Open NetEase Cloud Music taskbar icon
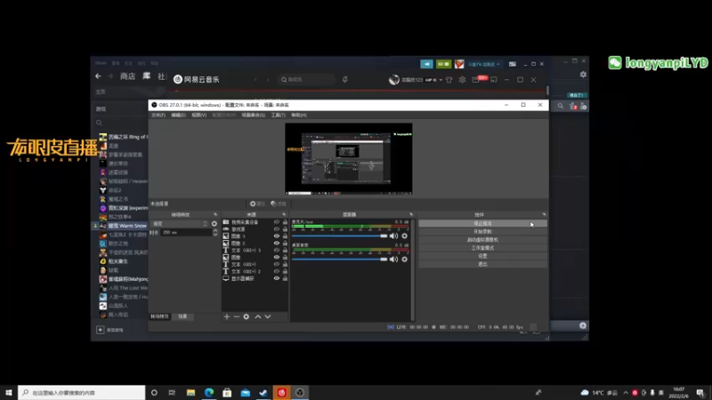Image resolution: width=712 pixels, height=400 pixels. coord(281,392)
